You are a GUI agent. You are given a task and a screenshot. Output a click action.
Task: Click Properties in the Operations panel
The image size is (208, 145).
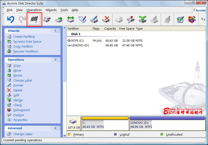(20, 120)
